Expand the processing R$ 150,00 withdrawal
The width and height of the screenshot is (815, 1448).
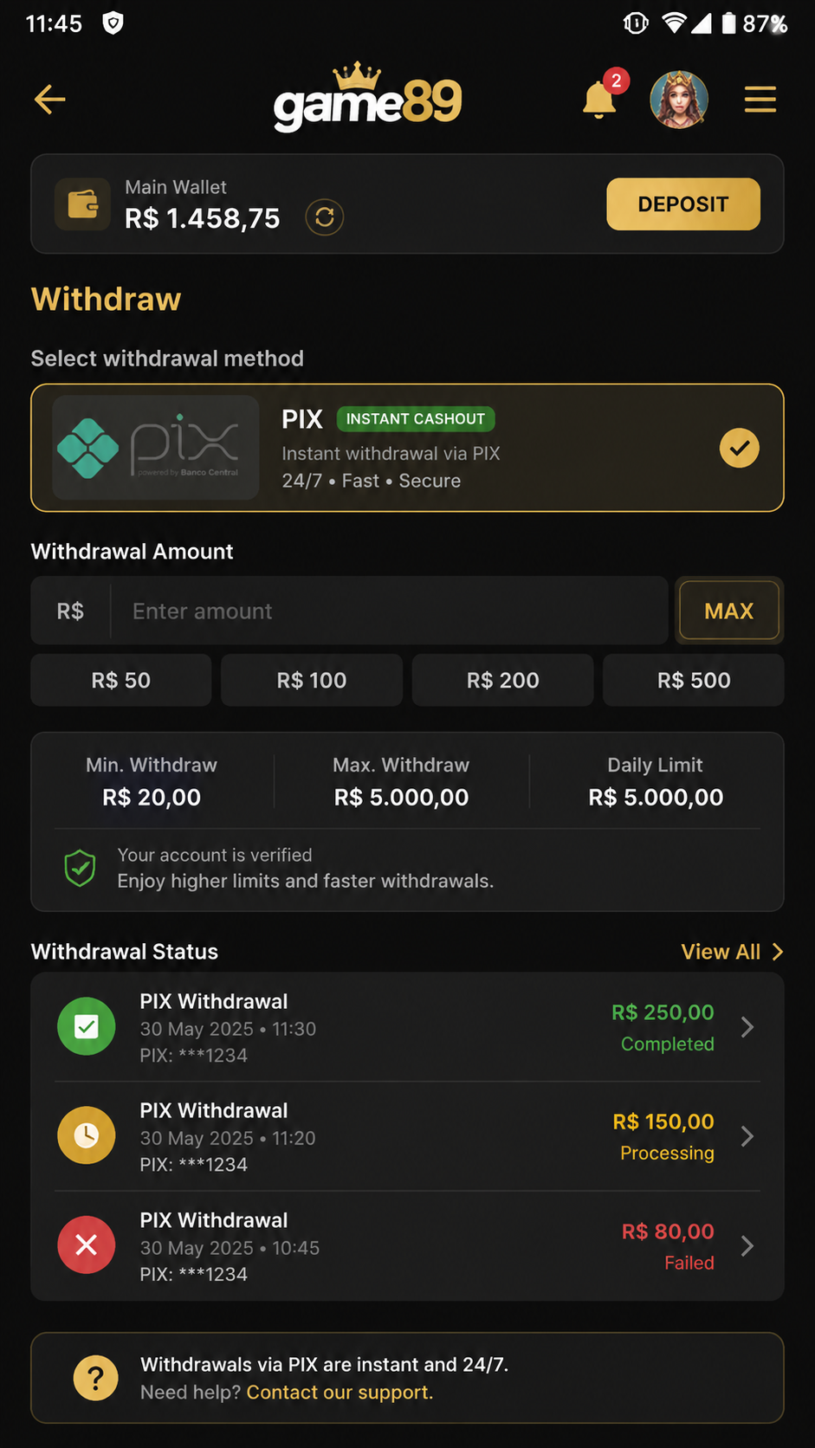point(407,1136)
